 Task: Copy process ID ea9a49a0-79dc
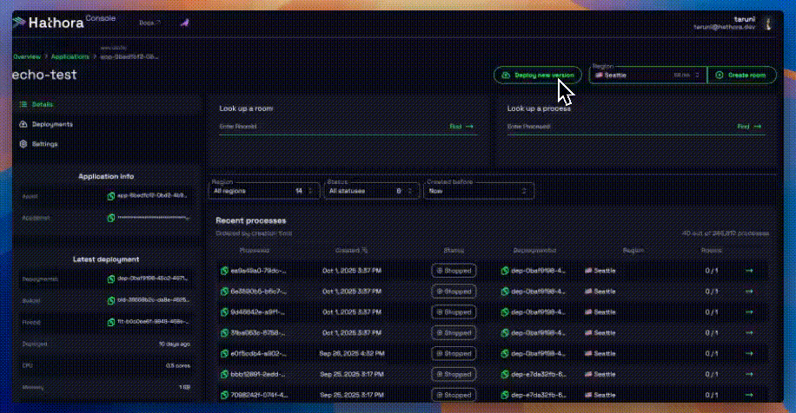coord(224,271)
